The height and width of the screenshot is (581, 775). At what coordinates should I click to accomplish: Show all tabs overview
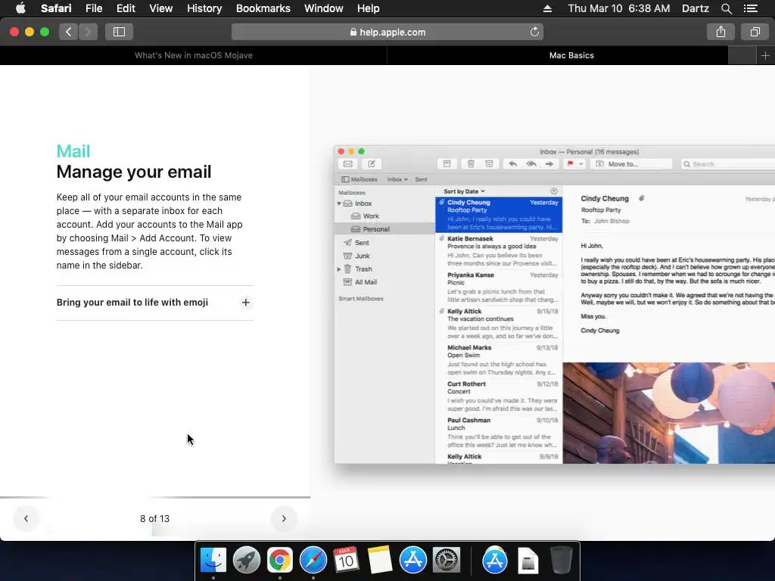pos(755,32)
